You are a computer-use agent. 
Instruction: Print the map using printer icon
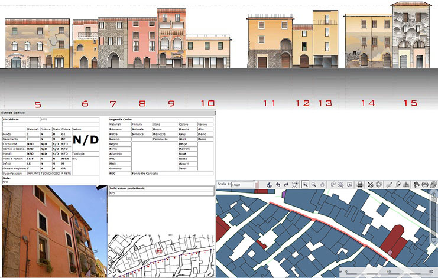coord(360,185)
